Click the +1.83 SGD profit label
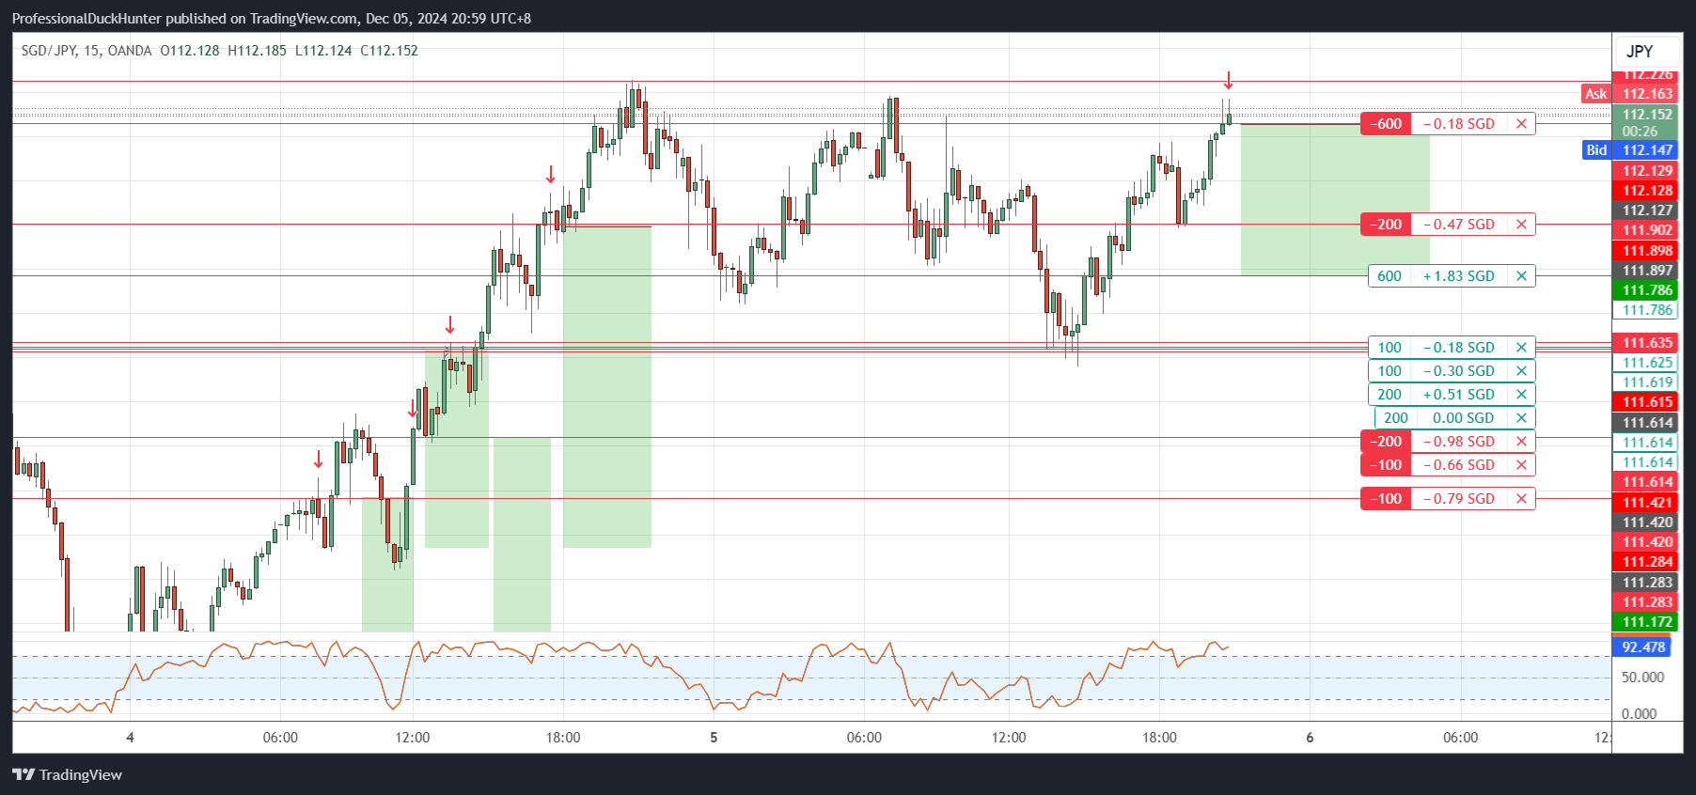Viewport: 1696px width, 795px height. click(1459, 276)
